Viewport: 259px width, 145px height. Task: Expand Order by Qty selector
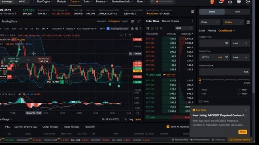(206, 66)
